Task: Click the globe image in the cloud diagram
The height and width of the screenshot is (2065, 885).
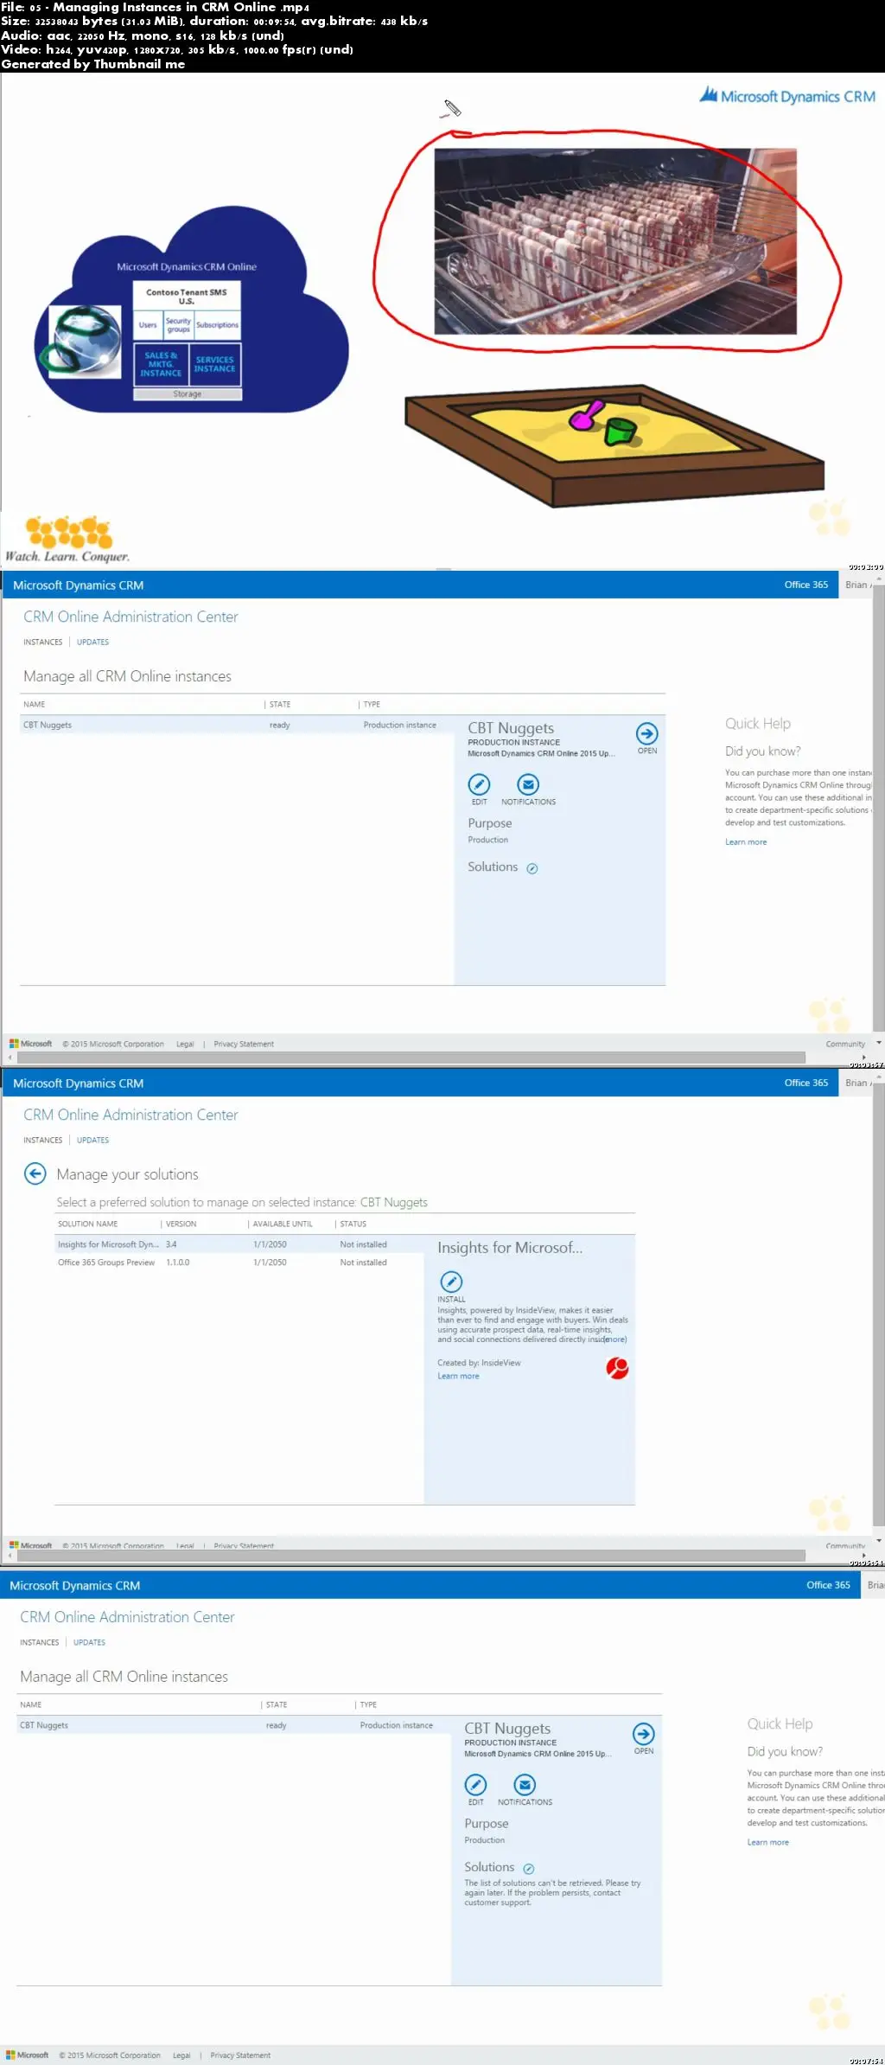Action: tap(85, 342)
